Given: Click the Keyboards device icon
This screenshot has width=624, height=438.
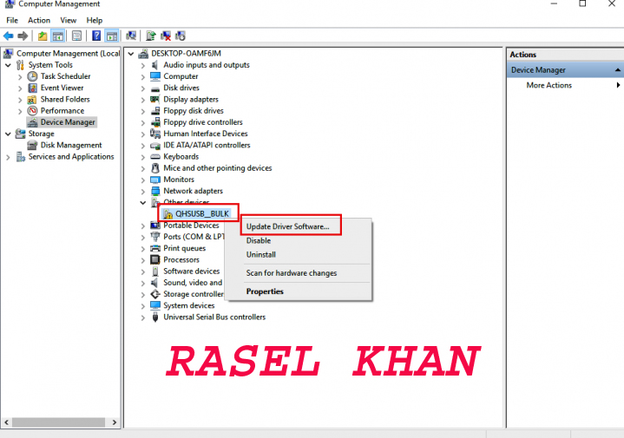Looking at the screenshot, I should (x=154, y=157).
